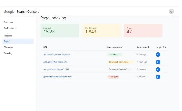This screenshot has height=111, width=182.
Task: Go to Overview in sidebar
Action: pos(8,22)
